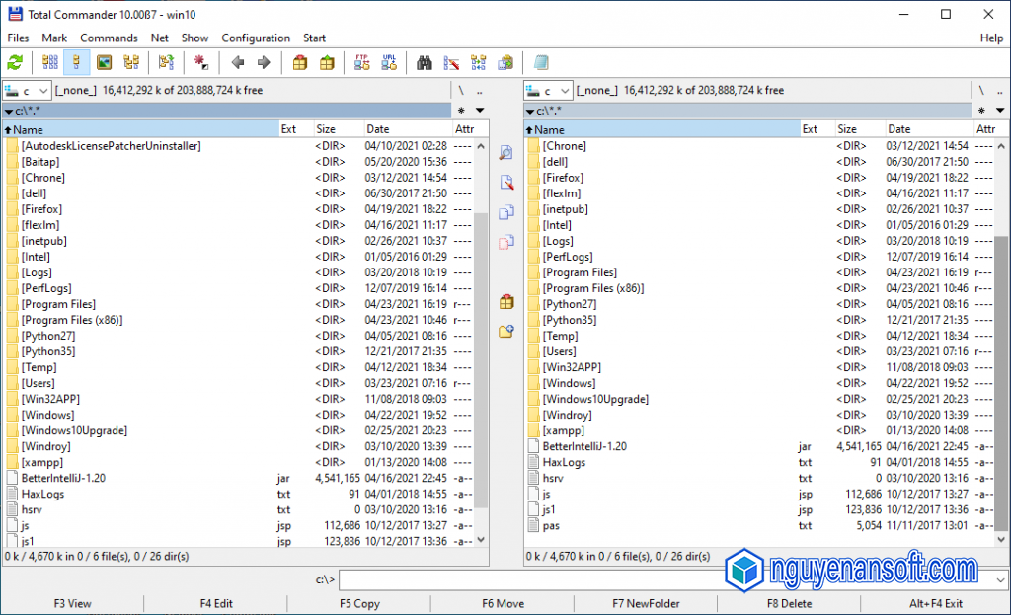
Task: Go forward with the right arrow icon
Action: [264, 62]
